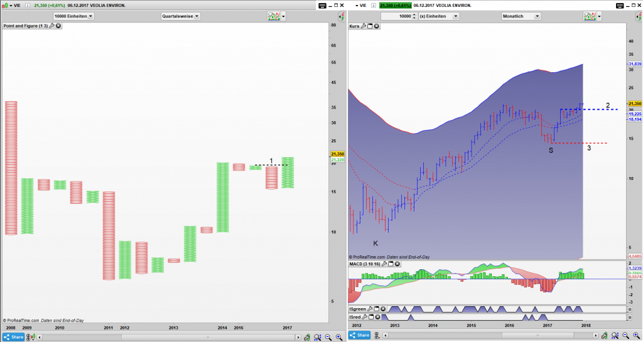Click right chart horizontal scrollbar thumb
The width and height of the screenshot is (643, 342).
tap(538, 336)
